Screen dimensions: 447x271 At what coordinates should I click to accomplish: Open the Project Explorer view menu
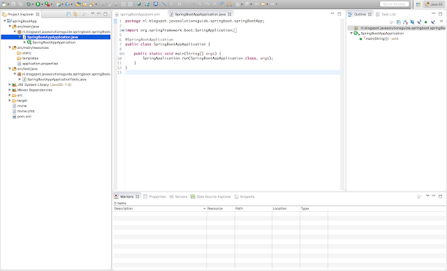pyautogui.click(x=92, y=13)
